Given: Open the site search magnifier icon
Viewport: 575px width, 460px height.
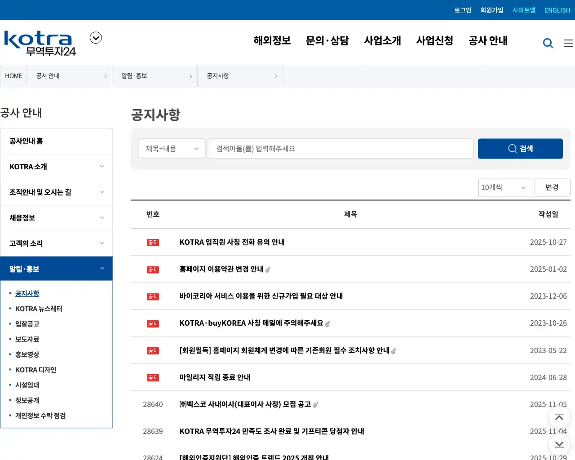Looking at the screenshot, I should (x=548, y=43).
